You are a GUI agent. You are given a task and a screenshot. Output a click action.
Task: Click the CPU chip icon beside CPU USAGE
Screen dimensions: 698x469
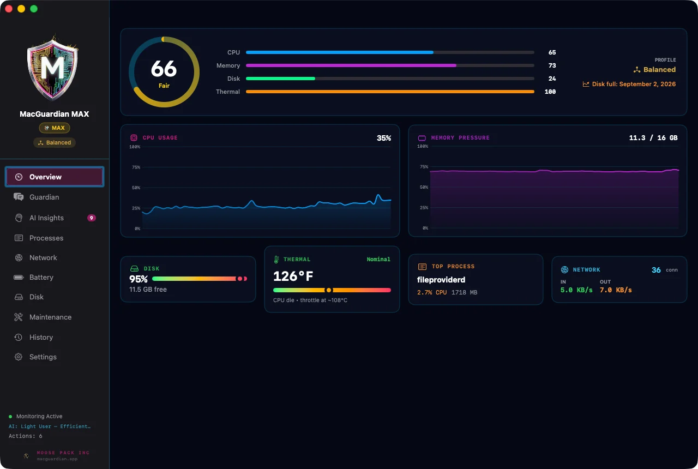pyautogui.click(x=134, y=137)
